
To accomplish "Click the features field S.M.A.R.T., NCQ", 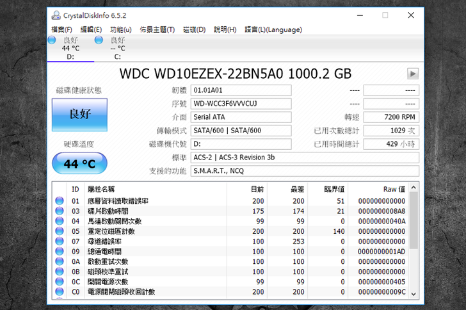I will point(305,171).
